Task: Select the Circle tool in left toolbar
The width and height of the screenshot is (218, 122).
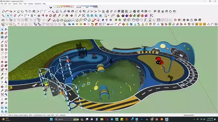Action: point(2,49)
